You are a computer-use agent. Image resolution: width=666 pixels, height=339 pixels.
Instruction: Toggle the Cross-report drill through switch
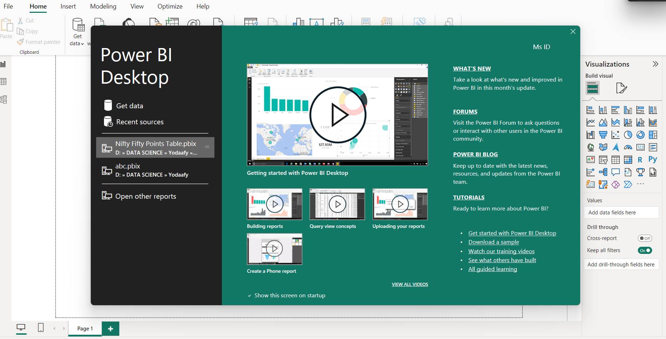click(x=645, y=238)
